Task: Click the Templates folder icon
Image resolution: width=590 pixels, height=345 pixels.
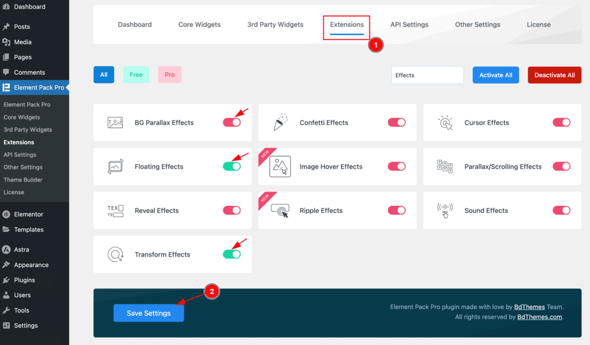Action: [x=6, y=230]
